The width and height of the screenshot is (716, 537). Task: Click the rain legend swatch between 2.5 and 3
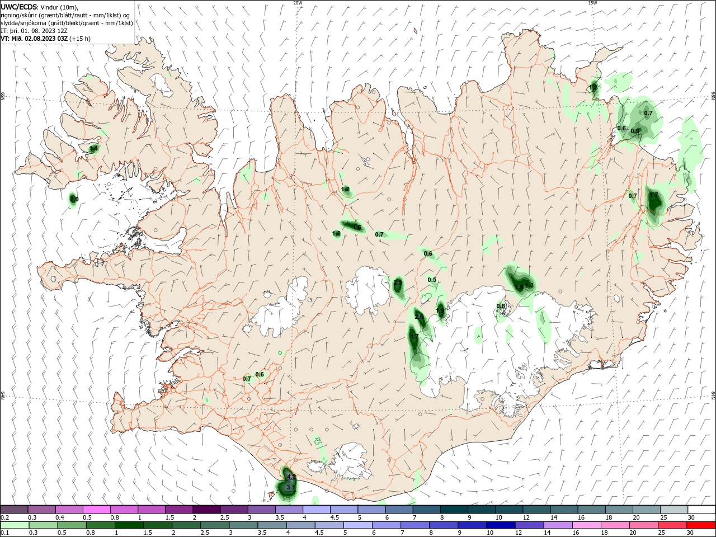pos(215,525)
